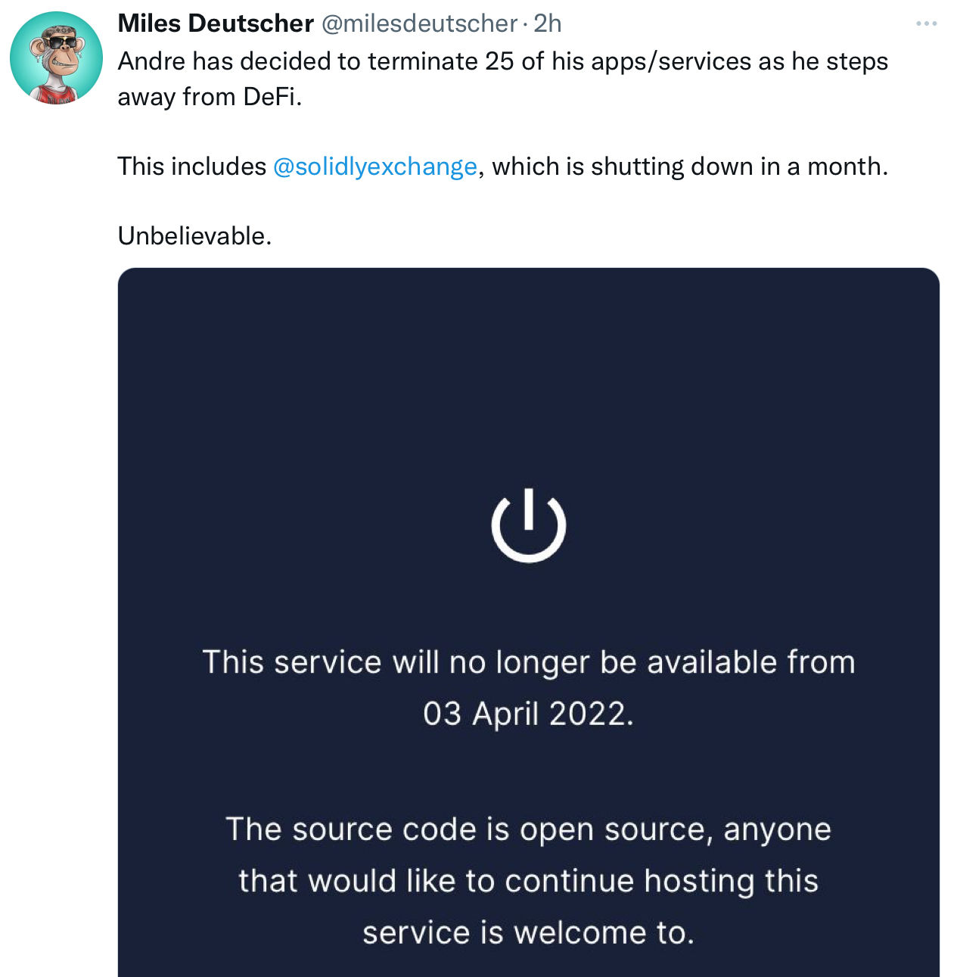Viewport: 957px width, 977px height.
Task: Click the power icon in the embedded image
Action: [529, 525]
